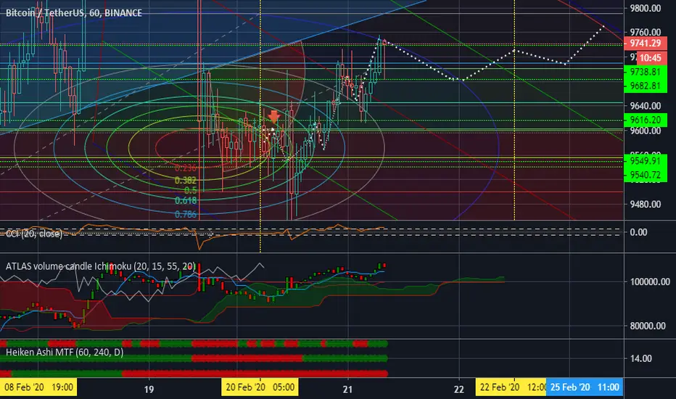Select the ATLAS volume candle Ichimoku indicator title
676x399 pixels.
point(100,266)
